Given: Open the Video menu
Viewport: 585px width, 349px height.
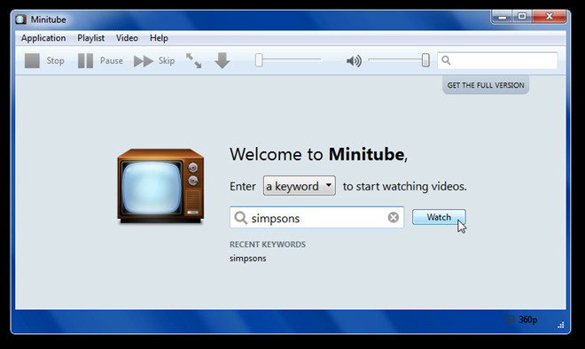Looking at the screenshot, I should click(x=127, y=38).
